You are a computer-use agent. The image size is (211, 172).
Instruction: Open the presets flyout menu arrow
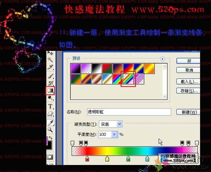[x=162, y=59]
